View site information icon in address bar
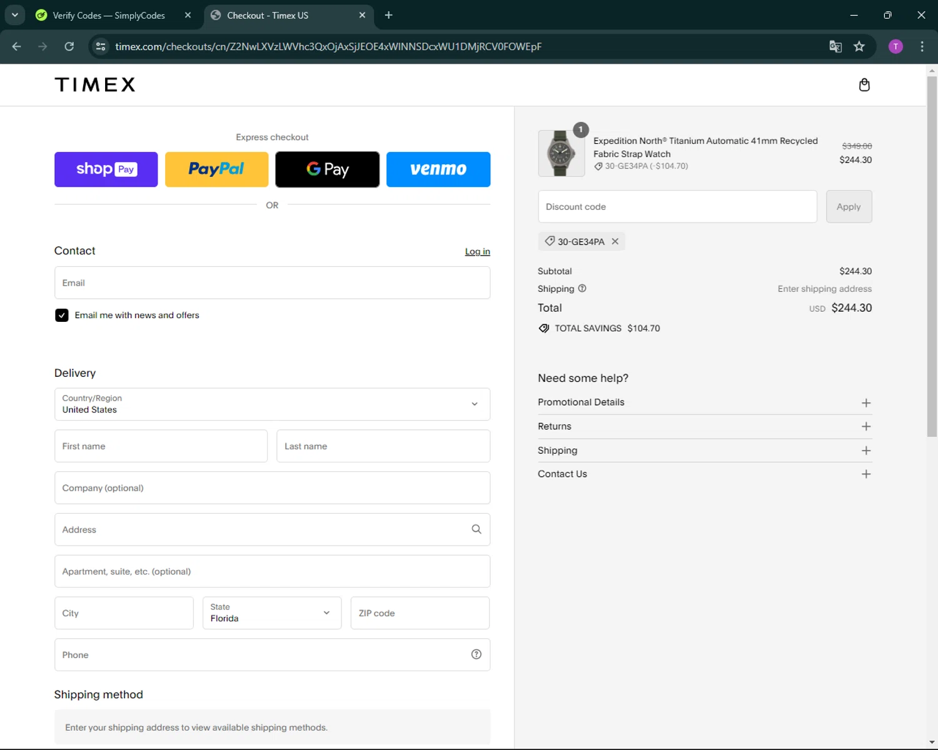The width and height of the screenshot is (938, 750). point(101,46)
